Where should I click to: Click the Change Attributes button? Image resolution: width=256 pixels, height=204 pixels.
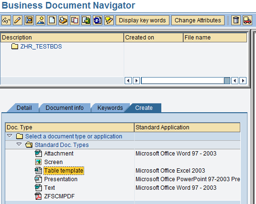click(x=198, y=20)
